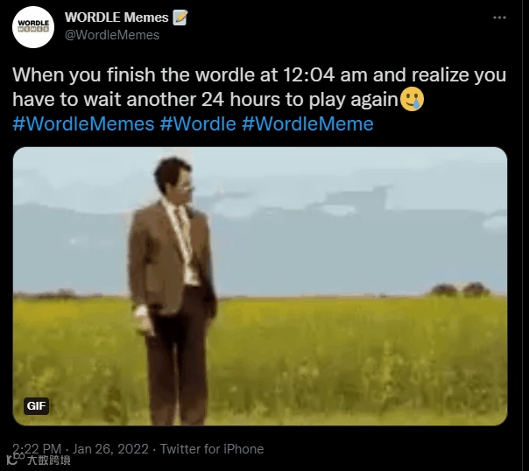The height and width of the screenshot is (471, 529).
Task: Play the GIF of man in field
Action: (260, 286)
